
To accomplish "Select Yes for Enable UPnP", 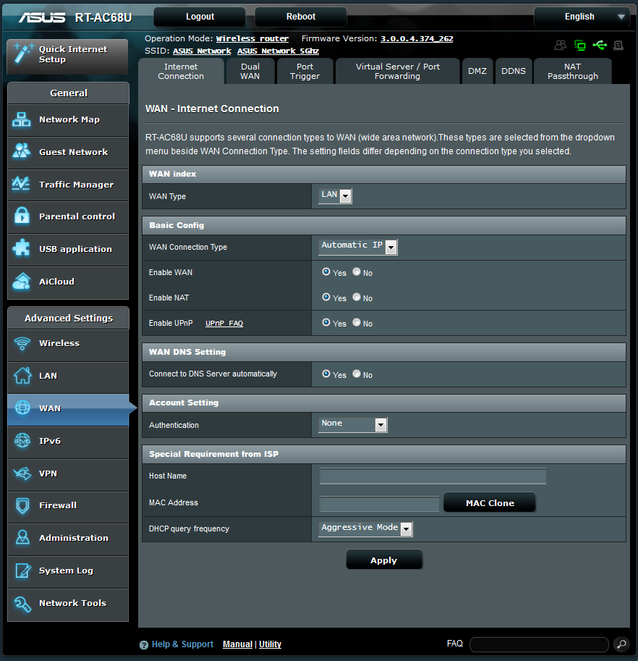I will point(326,322).
